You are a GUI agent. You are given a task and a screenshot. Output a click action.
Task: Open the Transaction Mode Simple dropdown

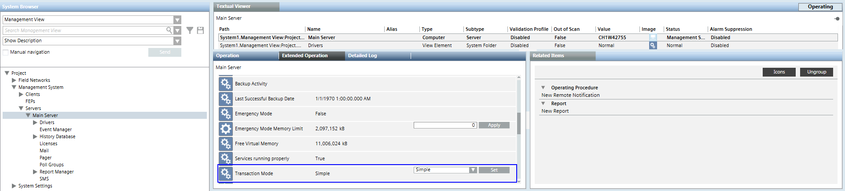[x=473, y=170]
